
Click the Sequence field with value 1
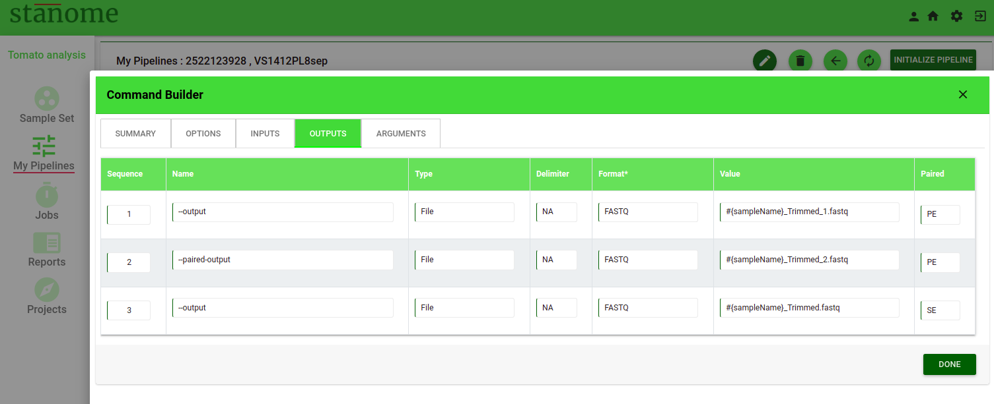point(129,214)
